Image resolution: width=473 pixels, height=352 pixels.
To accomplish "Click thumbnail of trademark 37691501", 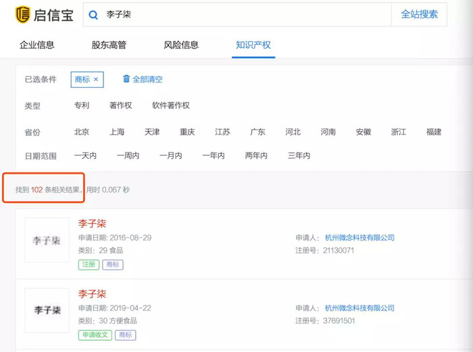I will pyautogui.click(x=47, y=310).
